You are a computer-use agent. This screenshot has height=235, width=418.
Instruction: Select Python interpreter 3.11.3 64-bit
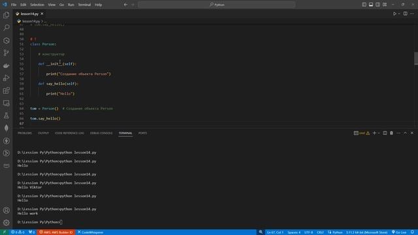pos(366,232)
